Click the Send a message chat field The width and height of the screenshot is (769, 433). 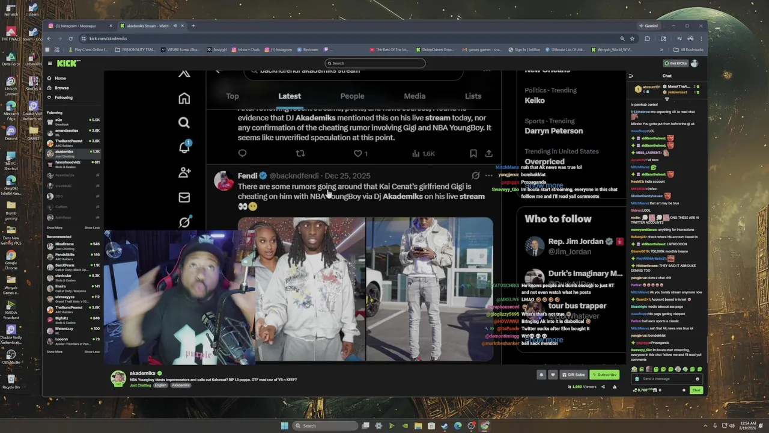pyautogui.click(x=666, y=379)
